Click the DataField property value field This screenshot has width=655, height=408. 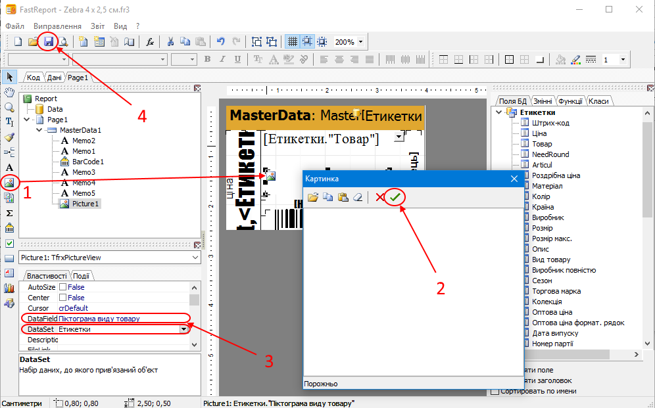point(122,319)
